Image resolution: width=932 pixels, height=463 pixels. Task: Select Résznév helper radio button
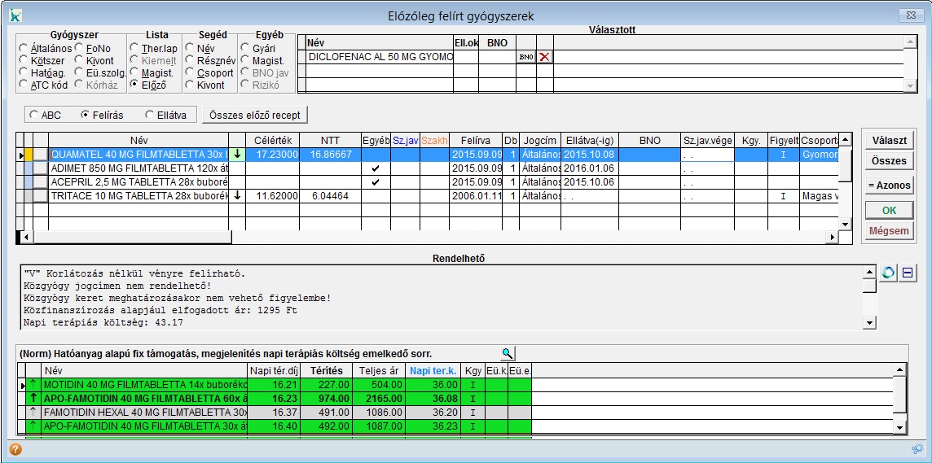(x=190, y=60)
